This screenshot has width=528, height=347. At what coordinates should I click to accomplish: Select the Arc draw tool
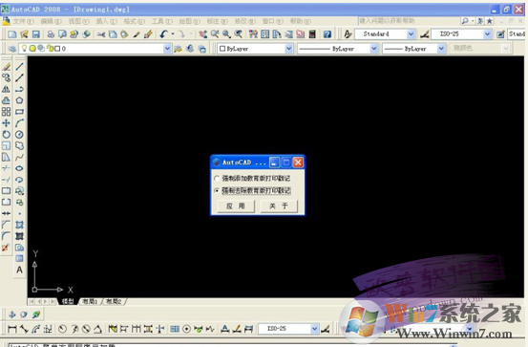coord(19,123)
